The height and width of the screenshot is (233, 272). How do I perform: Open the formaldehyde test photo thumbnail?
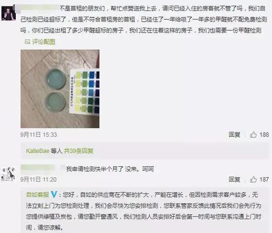(60, 89)
